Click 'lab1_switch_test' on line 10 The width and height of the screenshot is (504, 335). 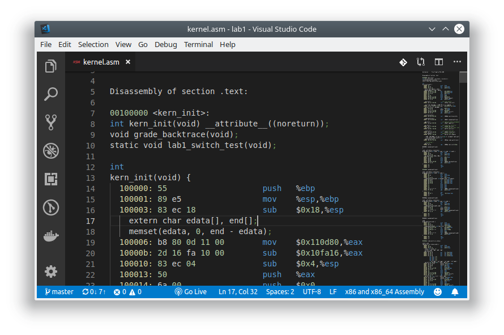click(x=205, y=145)
